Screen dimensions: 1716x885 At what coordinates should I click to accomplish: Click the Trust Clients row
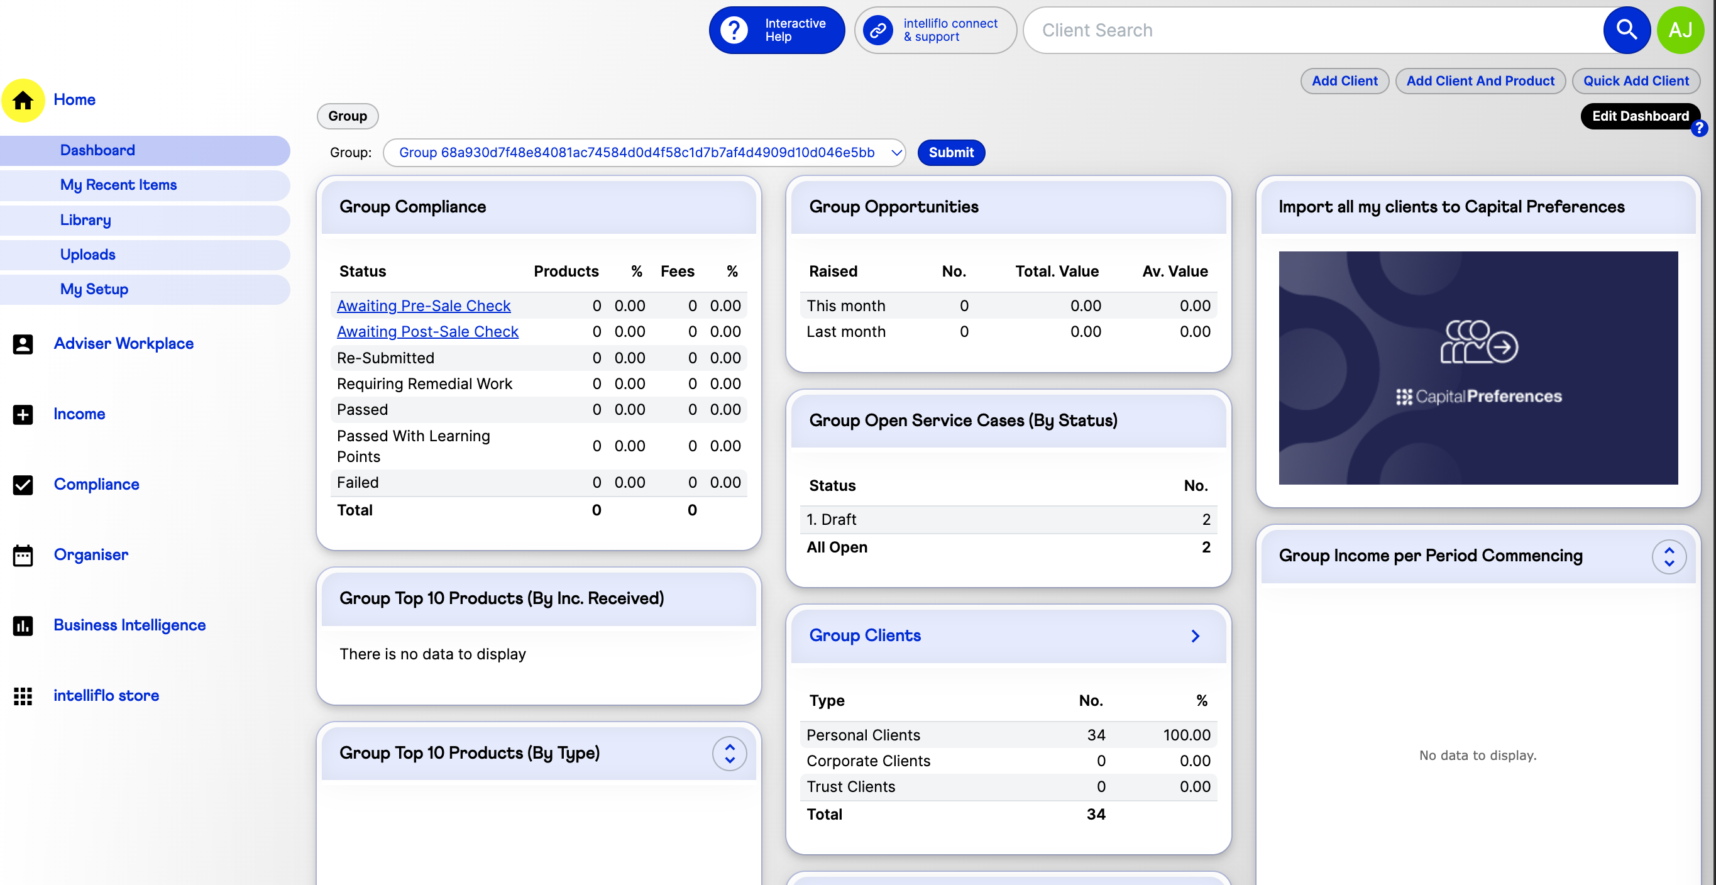1008,787
